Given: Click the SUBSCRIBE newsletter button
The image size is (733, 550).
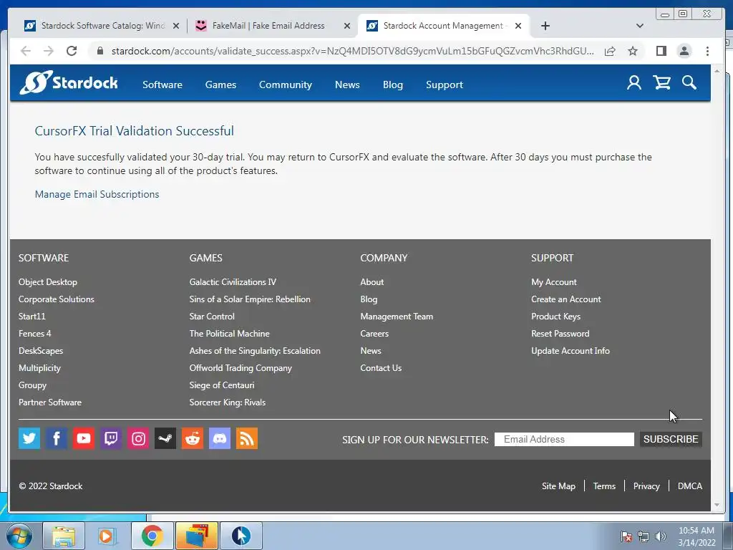Looking at the screenshot, I should click(x=671, y=439).
